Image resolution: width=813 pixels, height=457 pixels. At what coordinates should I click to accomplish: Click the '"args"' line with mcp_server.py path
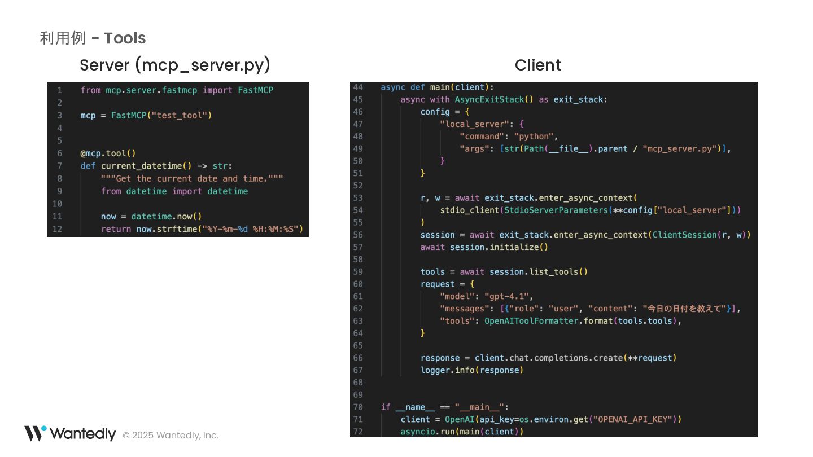[x=595, y=149]
